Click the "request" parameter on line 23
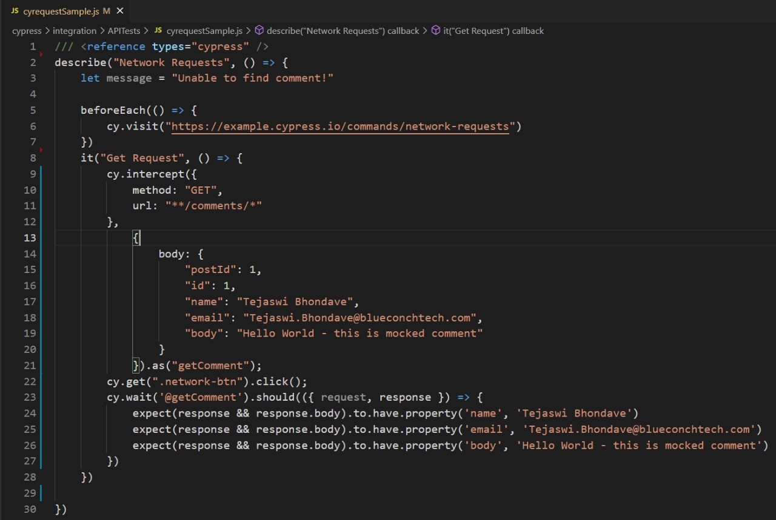776x520 pixels. point(344,398)
